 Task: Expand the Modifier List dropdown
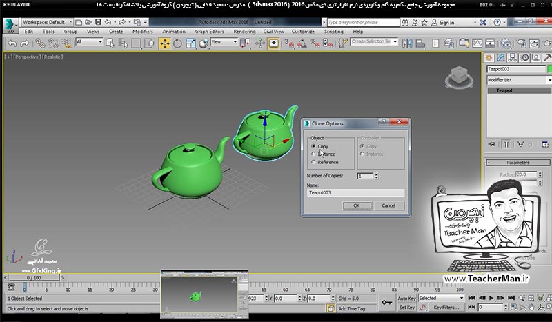point(520,80)
